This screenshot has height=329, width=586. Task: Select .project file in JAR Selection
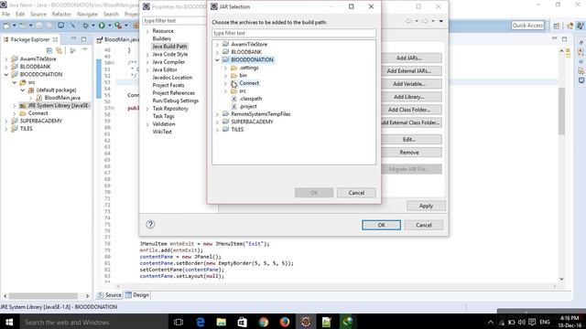pos(248,107)
